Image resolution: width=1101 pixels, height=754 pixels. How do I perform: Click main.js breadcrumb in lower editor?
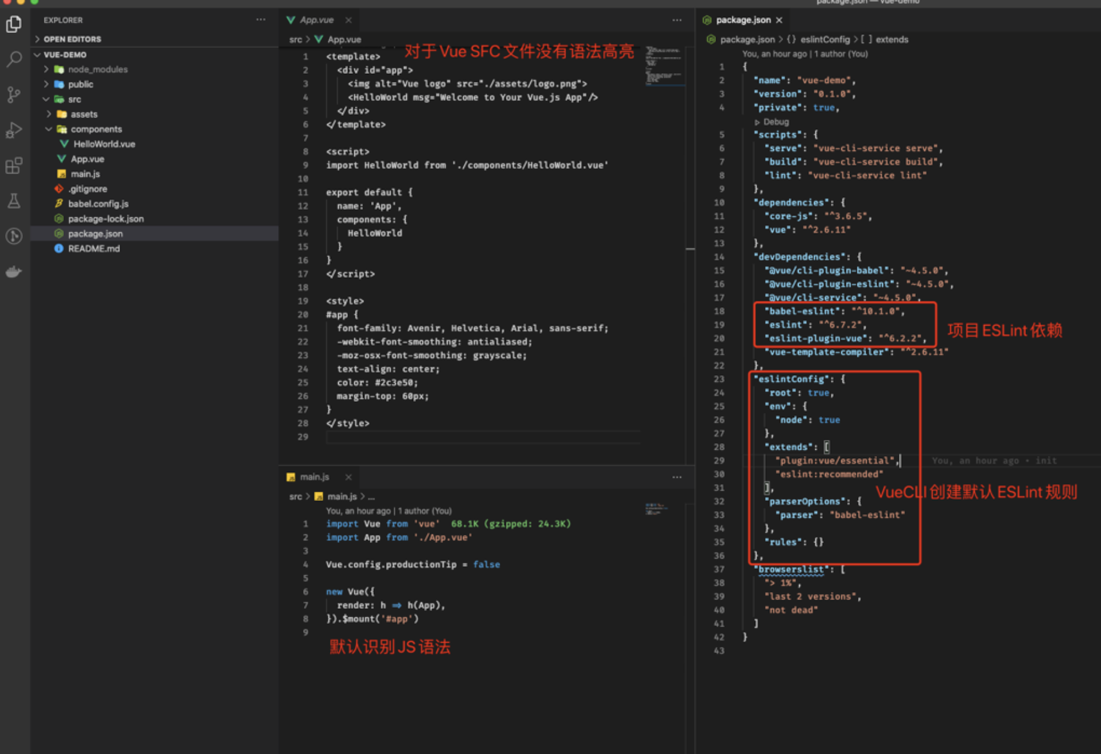(342, 496)
